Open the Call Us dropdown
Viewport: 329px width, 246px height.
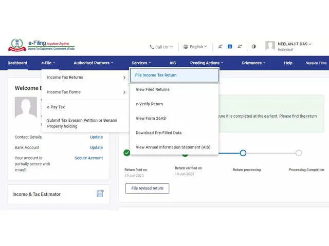161,47
